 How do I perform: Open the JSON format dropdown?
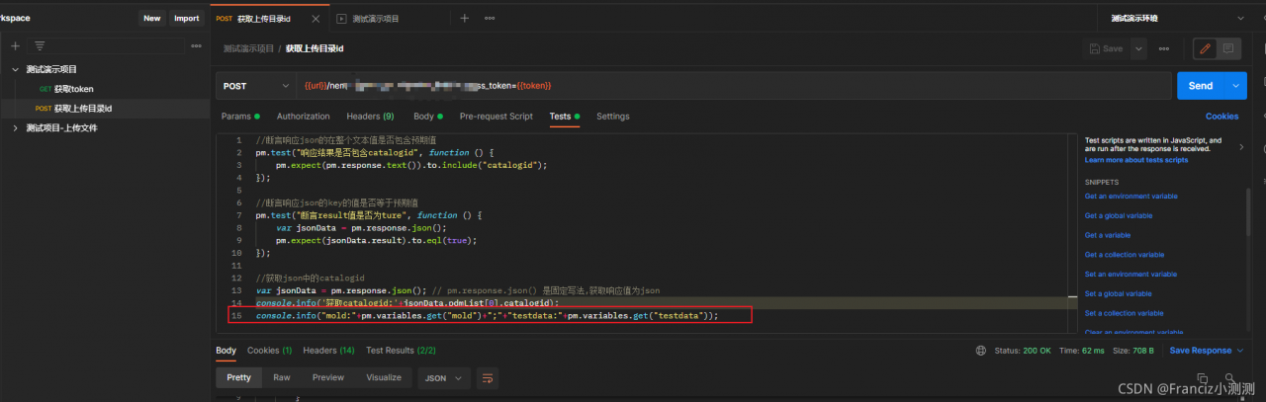click(444, 377)
